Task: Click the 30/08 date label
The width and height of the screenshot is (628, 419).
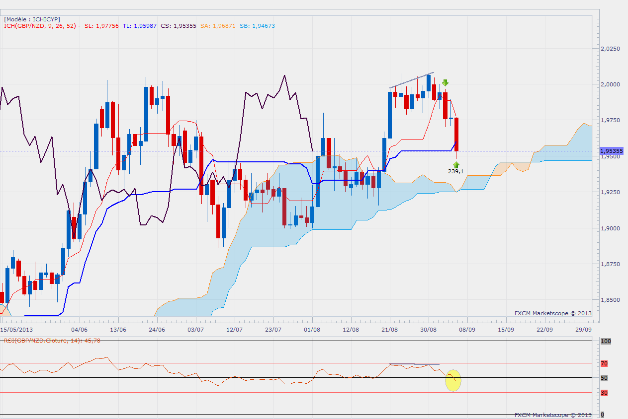Action: pyautogui.click(x=428, y=329)
